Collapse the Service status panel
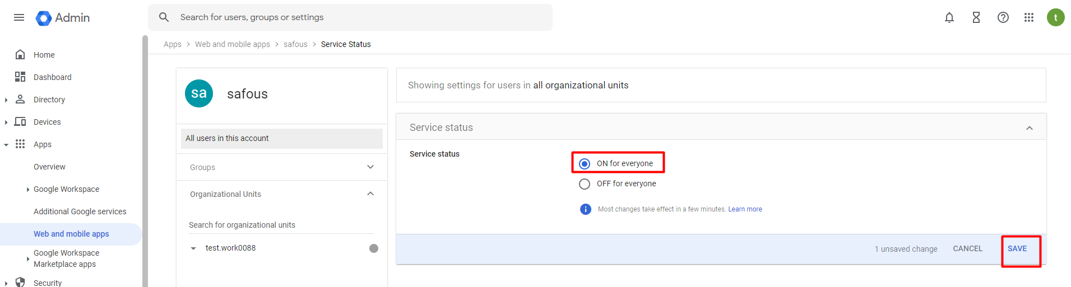The image size is (1071, 287). tap(1029, 128)
